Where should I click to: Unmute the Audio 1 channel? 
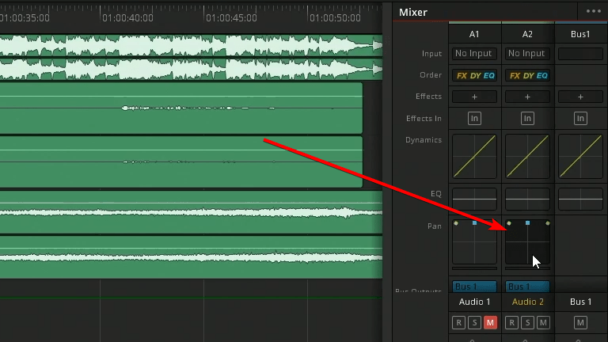(490, 323)
